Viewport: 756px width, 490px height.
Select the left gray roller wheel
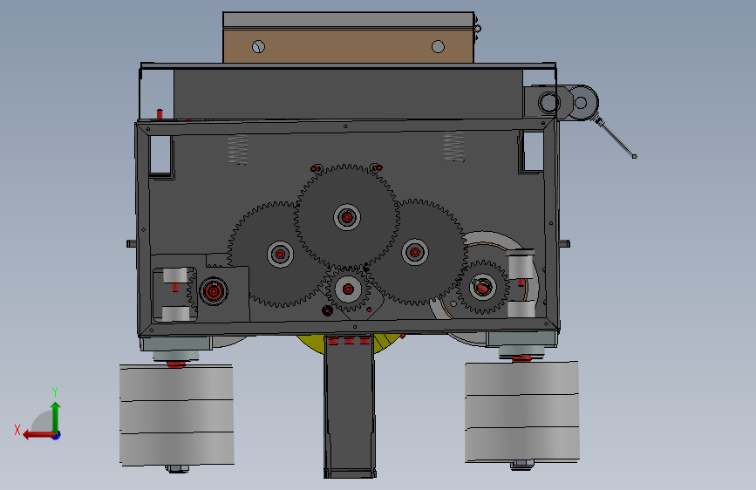coord(177,415)
